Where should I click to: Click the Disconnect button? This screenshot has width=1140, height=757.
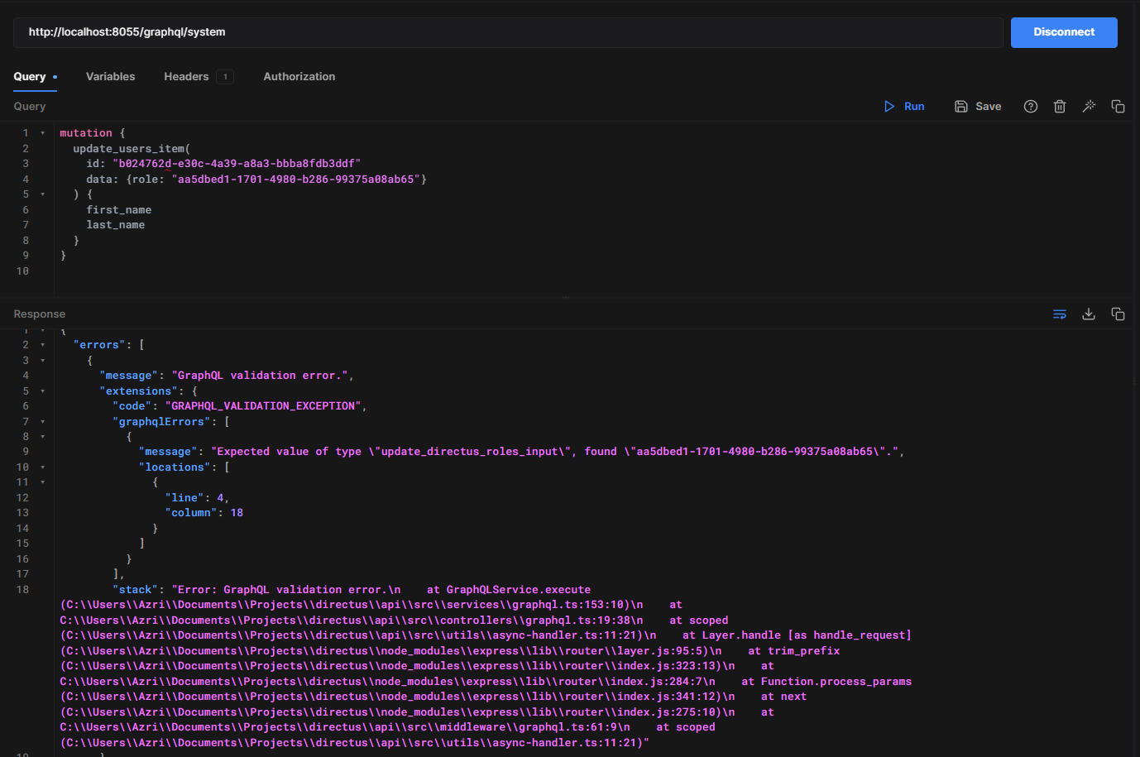1064,32
